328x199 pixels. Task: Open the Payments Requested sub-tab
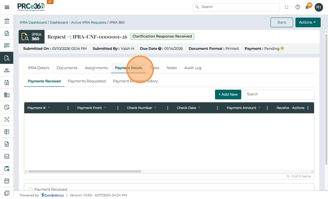[x=87, y=81]
